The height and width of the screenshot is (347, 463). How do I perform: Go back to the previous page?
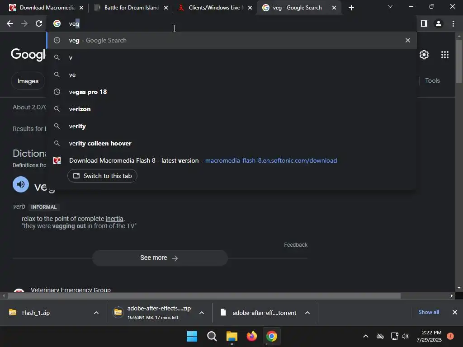10,23
